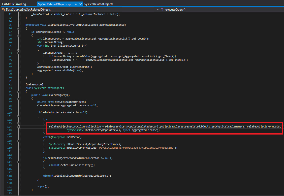This screenshot has width=284, height=196.
Task: Click _formControl.visible on line 72
Action: point(46,14)
